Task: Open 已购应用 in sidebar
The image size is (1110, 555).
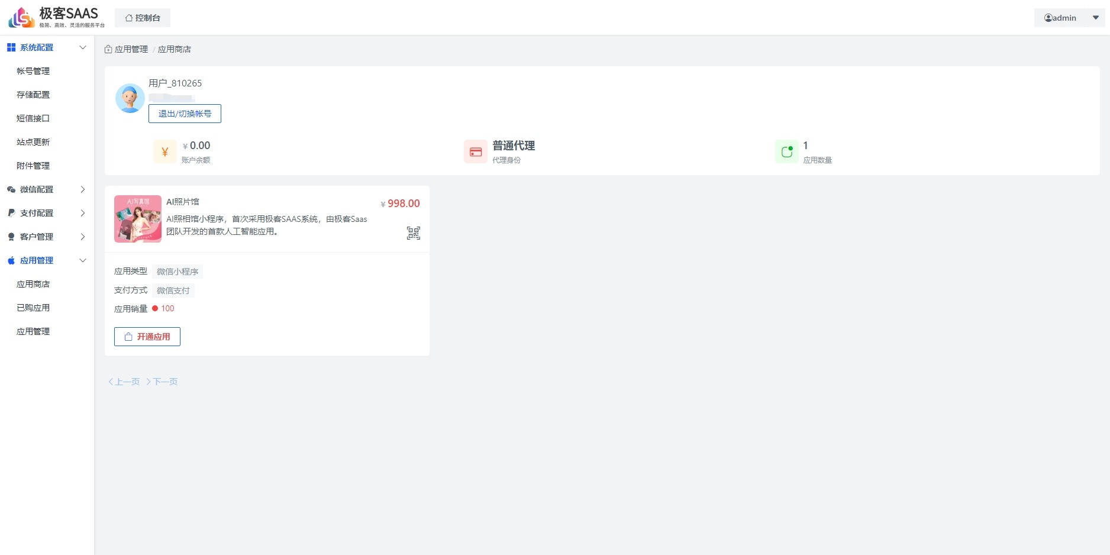Action: 33,308
